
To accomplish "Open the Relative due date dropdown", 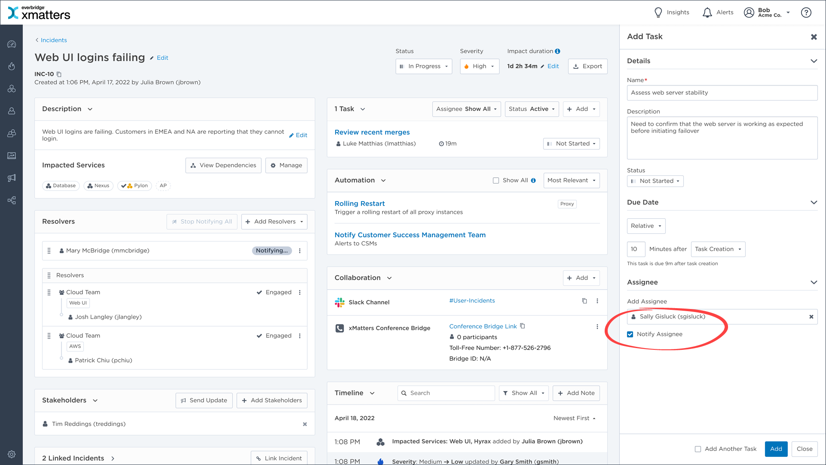I will coord(646,226).
